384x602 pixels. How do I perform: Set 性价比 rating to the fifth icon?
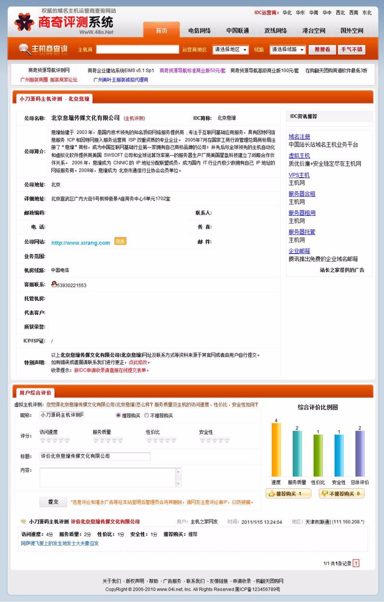click(x=174, y=440)
